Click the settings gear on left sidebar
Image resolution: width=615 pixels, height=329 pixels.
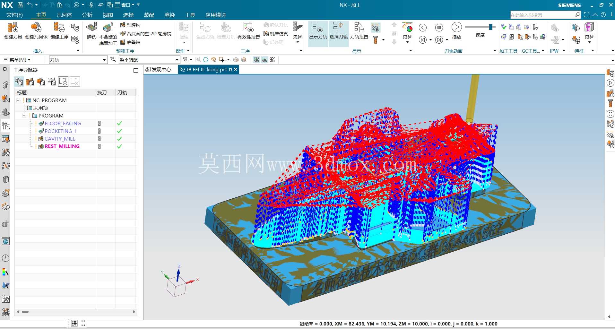click(x=5, y=69)
